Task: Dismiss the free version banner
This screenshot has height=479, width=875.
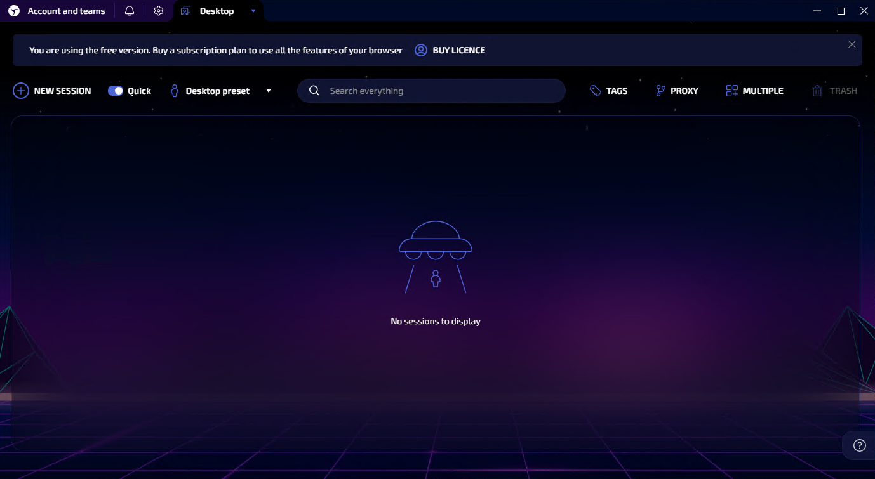Action: coord(852,44)
